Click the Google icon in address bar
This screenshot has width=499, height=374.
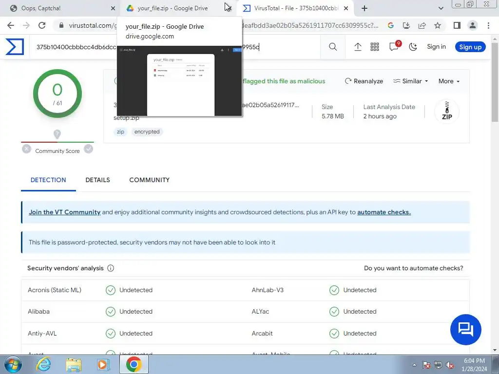click(x=391, y=25)
